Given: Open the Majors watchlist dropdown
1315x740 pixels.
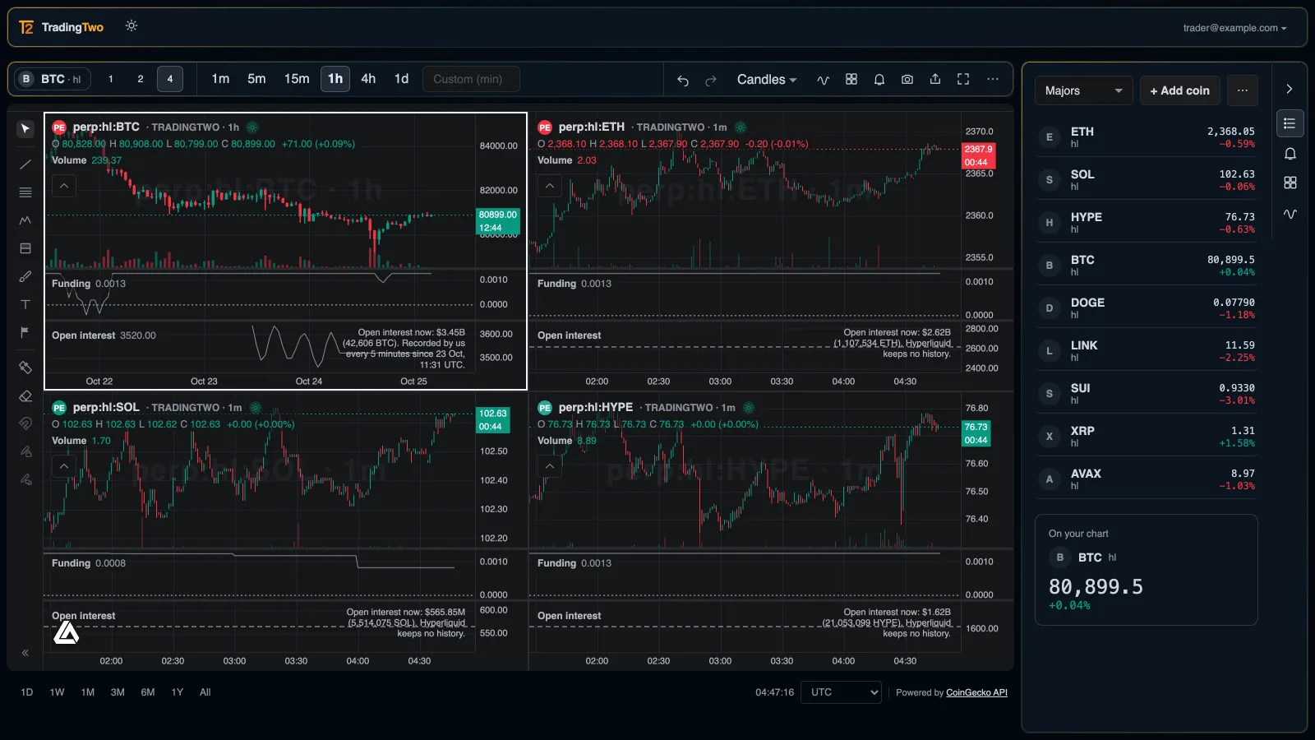Looking at the screenshot, I should click(x=1083, y=90).
